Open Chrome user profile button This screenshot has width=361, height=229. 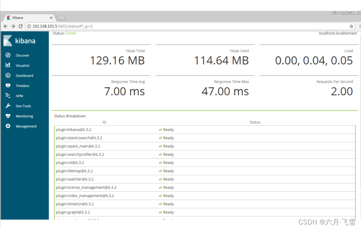335,12
